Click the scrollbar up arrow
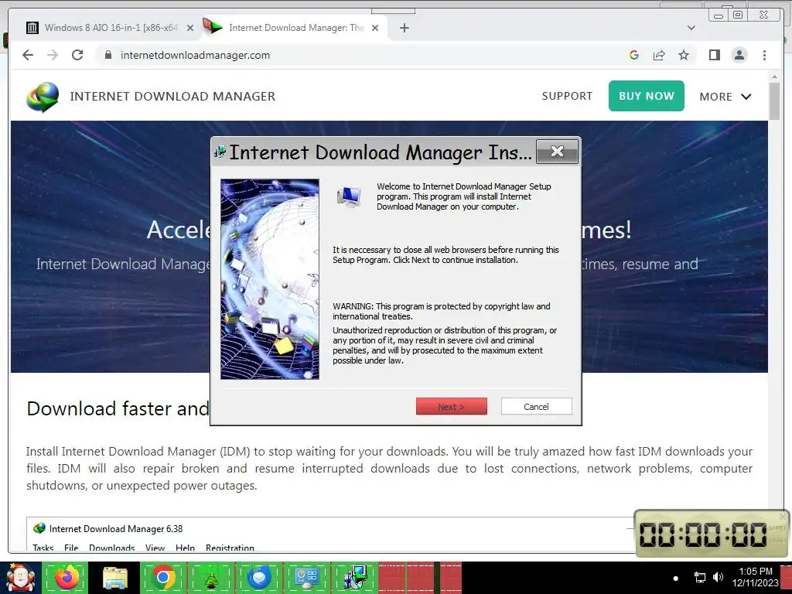Viewport: 792px width, 594px height. coord(775,77)
